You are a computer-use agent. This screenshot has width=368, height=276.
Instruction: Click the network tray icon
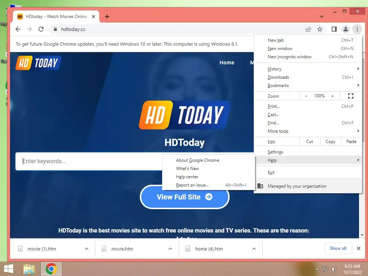[326, 269]
